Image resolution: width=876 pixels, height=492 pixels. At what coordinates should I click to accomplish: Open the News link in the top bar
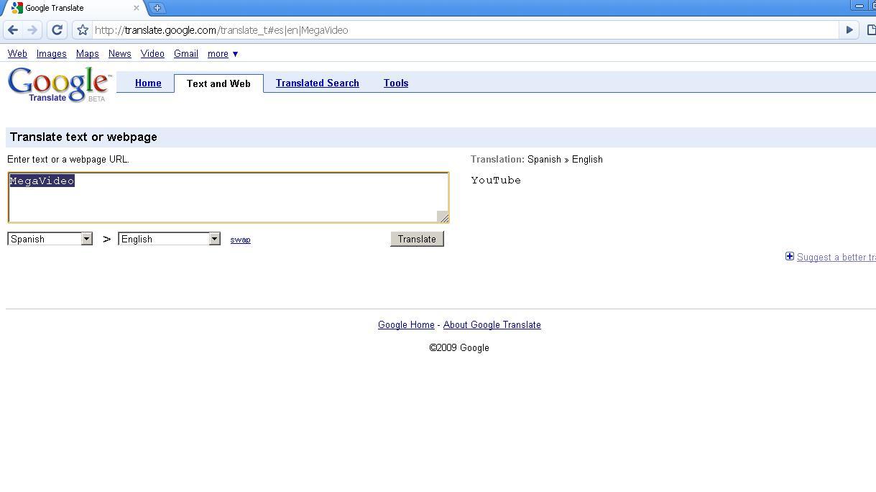pyautogui.click(x=120, y=54)
